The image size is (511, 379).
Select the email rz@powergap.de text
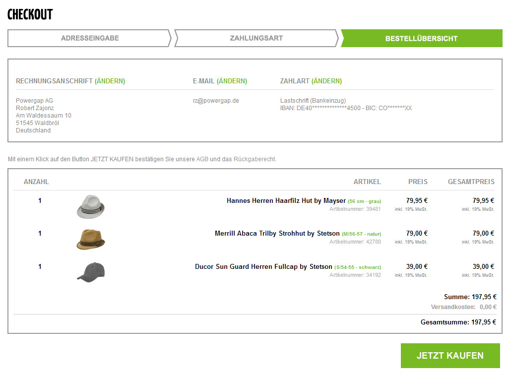click(x=216, y=101)
